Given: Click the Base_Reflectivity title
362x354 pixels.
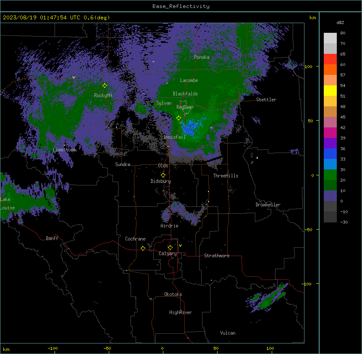Looking at the screenshot, I should click(181, 6).
